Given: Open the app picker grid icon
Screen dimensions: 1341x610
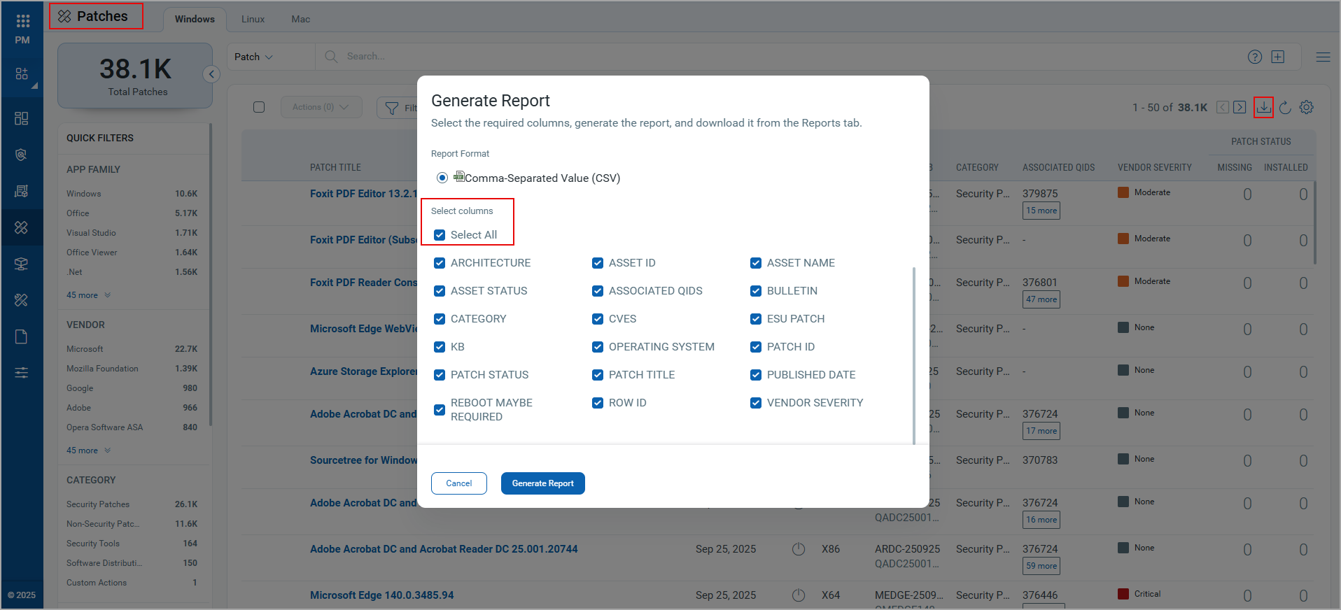Looking at the screenshot, I should pyautogui.click(x=22, y=21).
